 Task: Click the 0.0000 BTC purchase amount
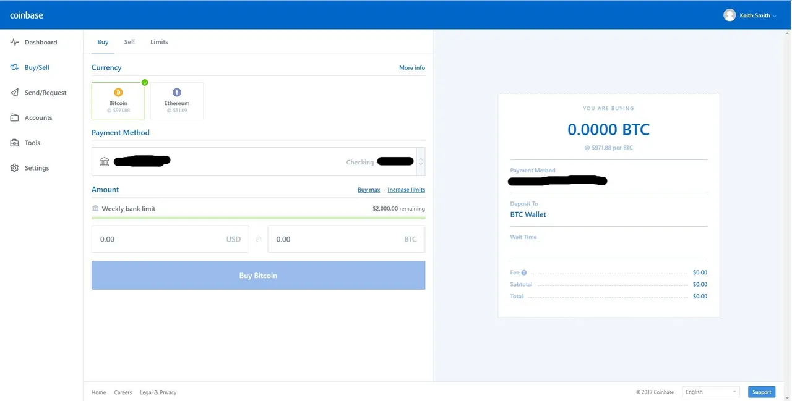pyautogui.click(x=609, y=130)
